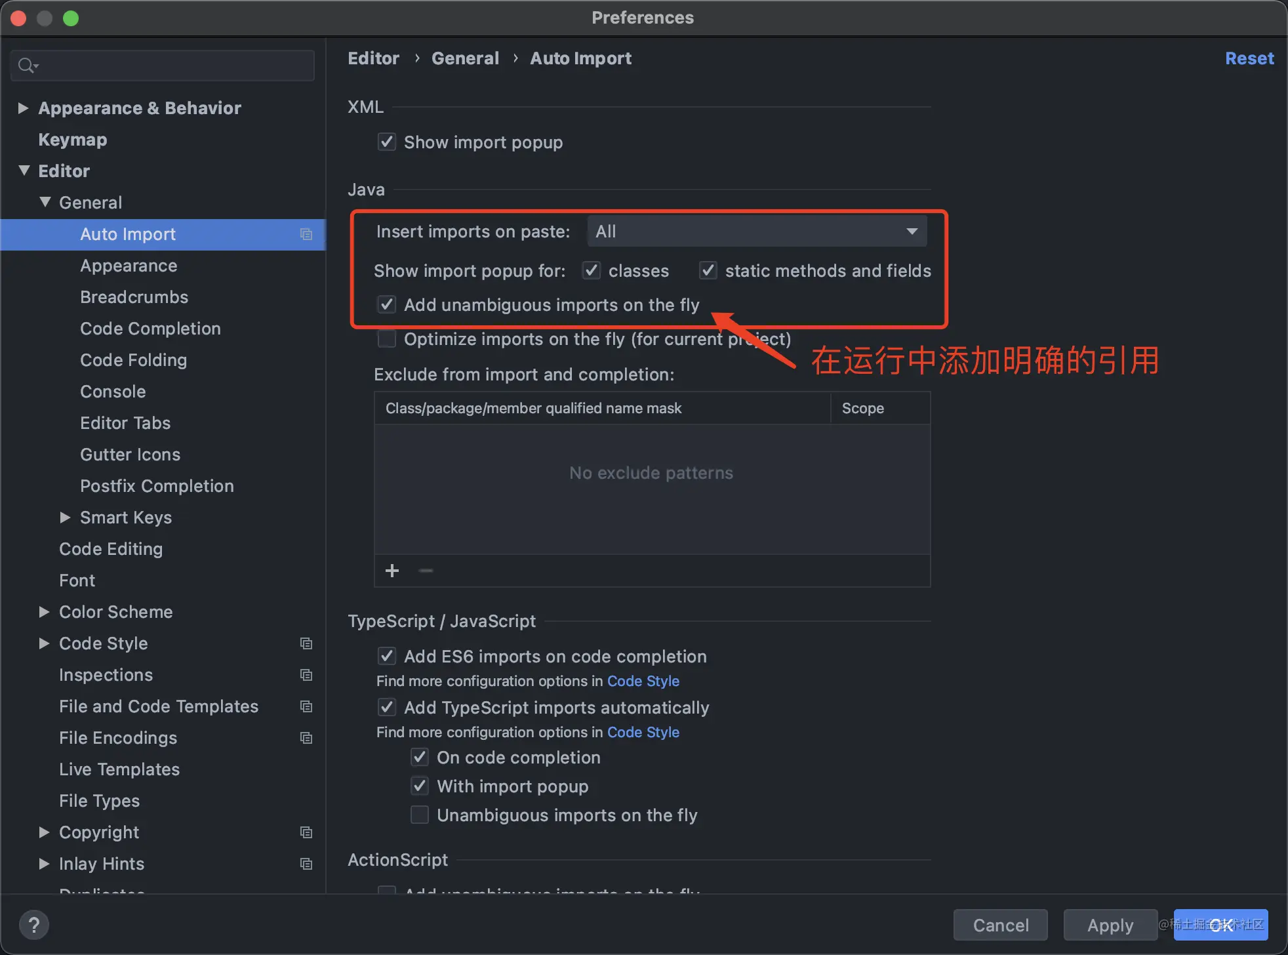1288x955 pixels.
Task: Expand Appearance & Behavior tree node
Action: [23, 108]
